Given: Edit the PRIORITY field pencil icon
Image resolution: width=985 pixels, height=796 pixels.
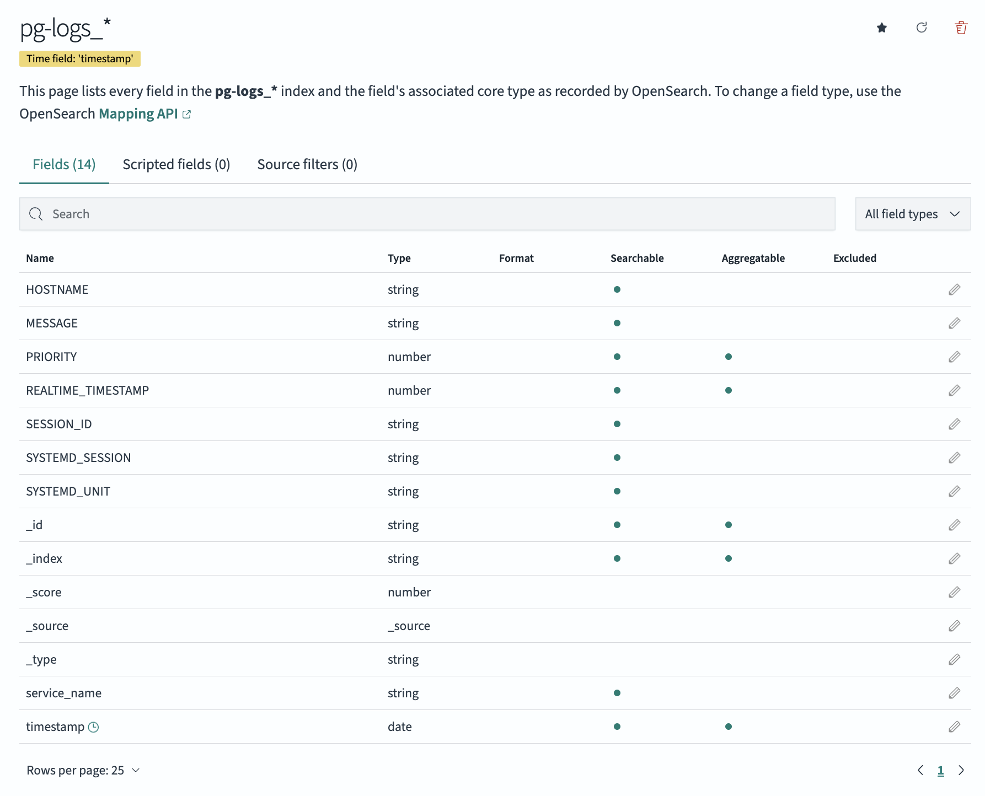Looking at the screenshot, I should coord(955,357).
